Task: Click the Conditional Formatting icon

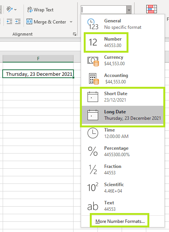Action: pyautogui.click(x=152, y=9)
